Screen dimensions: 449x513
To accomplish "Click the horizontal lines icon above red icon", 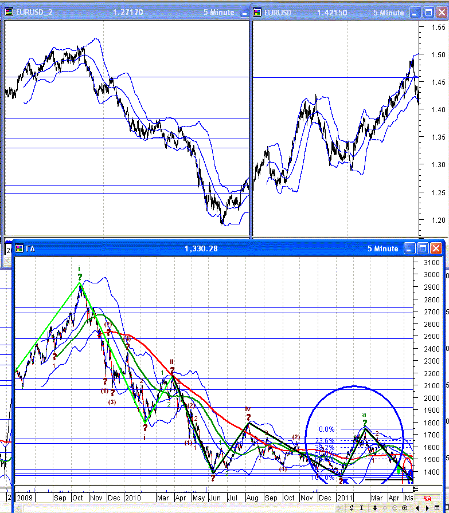I will tap(416, 489).
